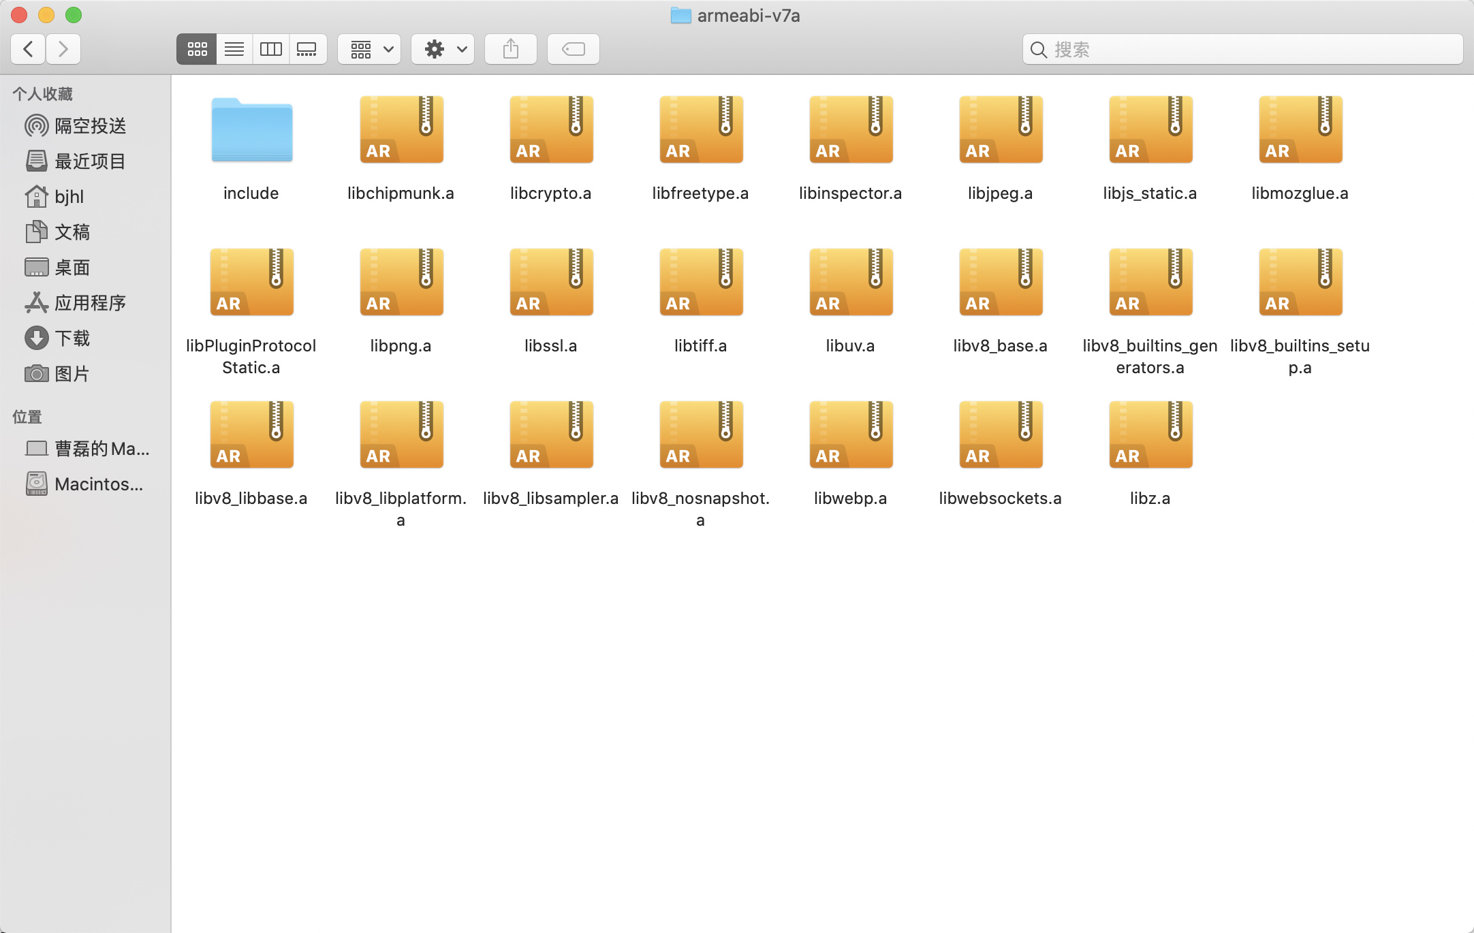Open the gear action menu

443,49
